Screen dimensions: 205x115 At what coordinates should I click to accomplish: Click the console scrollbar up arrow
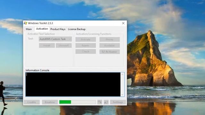click(x=122, y=74)
